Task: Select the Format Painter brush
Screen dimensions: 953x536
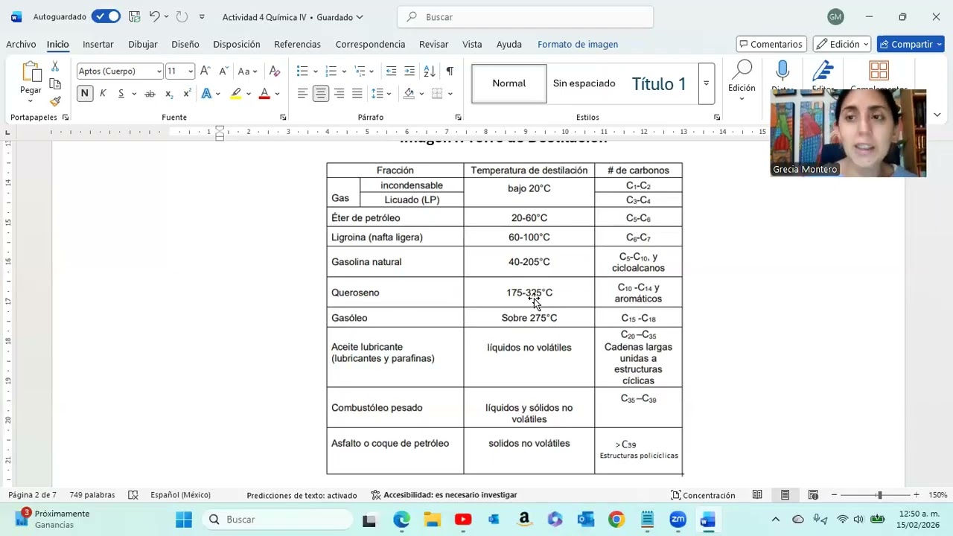Action: [x=55, y=101]
